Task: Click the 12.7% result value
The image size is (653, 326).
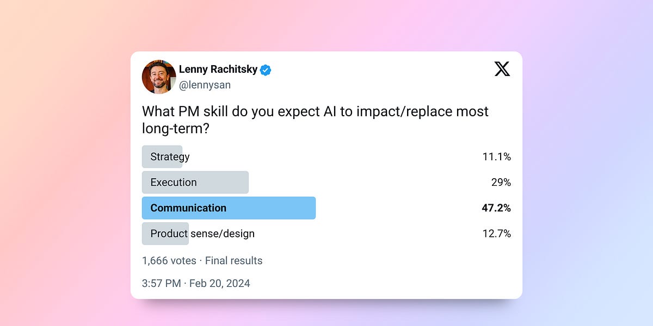Action: pos(496,234)
